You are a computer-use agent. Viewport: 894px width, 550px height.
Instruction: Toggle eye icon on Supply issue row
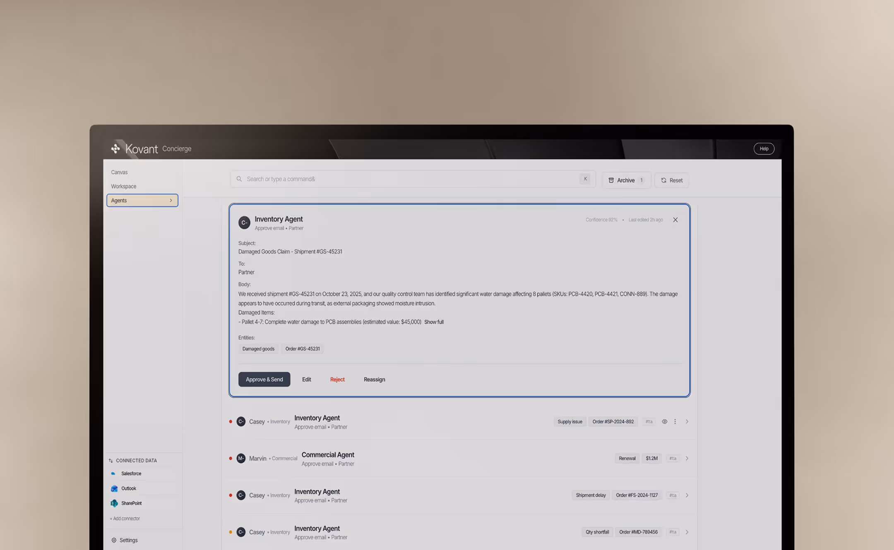tap(664, 422)
